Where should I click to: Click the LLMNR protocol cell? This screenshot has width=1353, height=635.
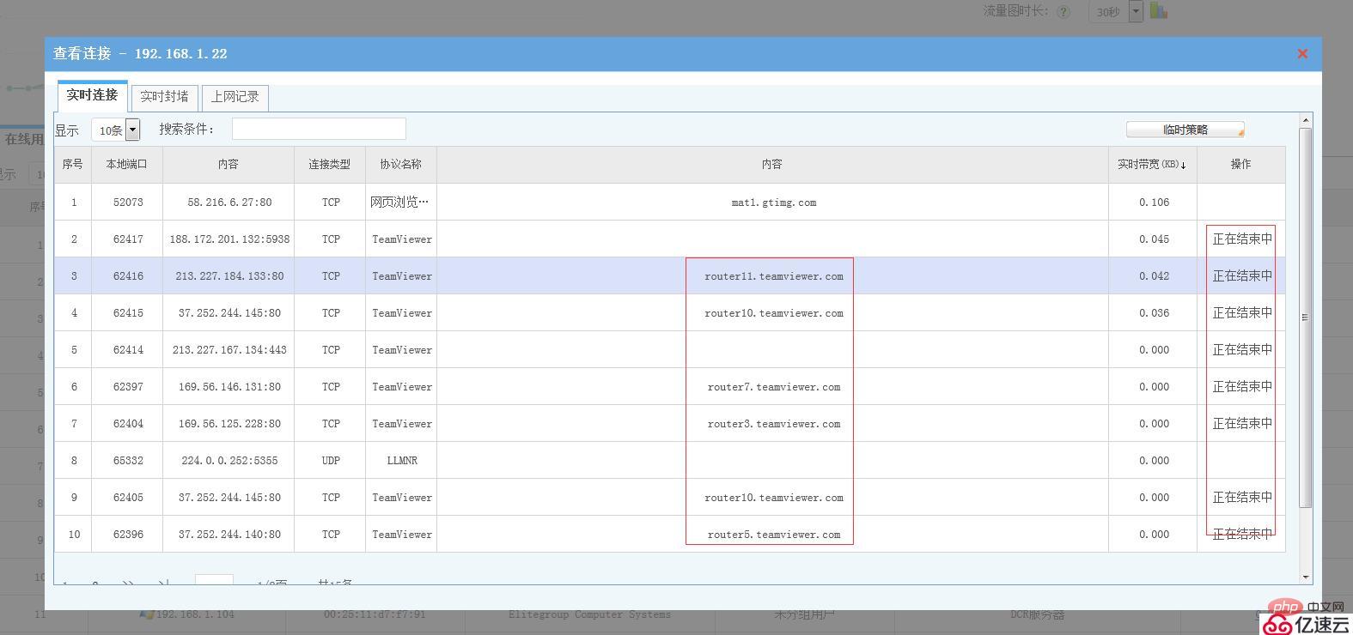tap(402, 461)
